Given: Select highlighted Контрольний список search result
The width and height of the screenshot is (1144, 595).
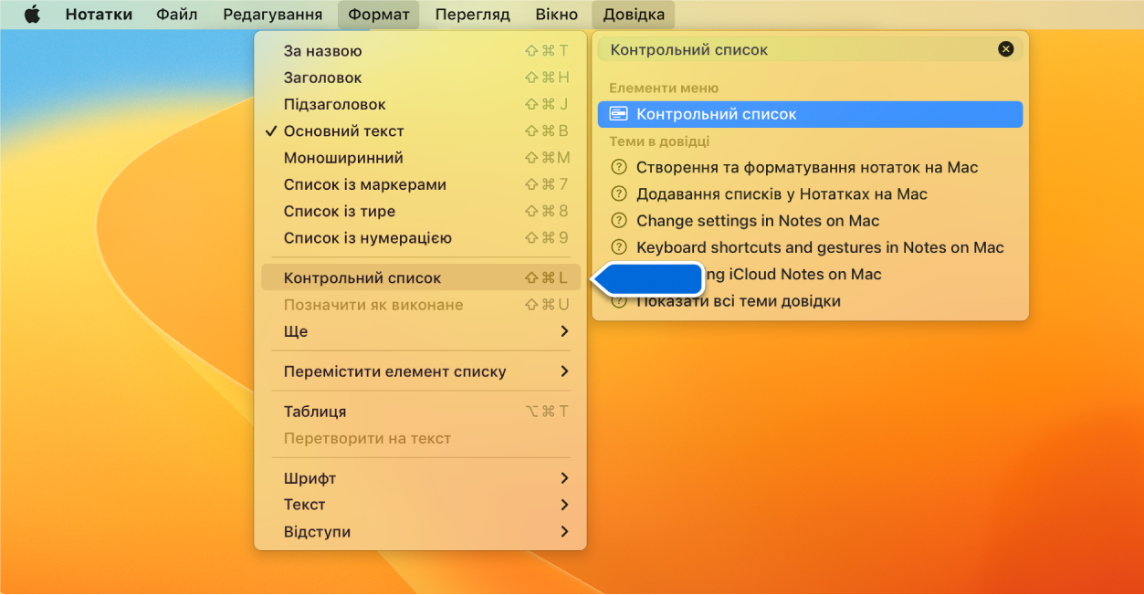Looking at the screenshot, I should pyautogui.click(x=810, y=114).
